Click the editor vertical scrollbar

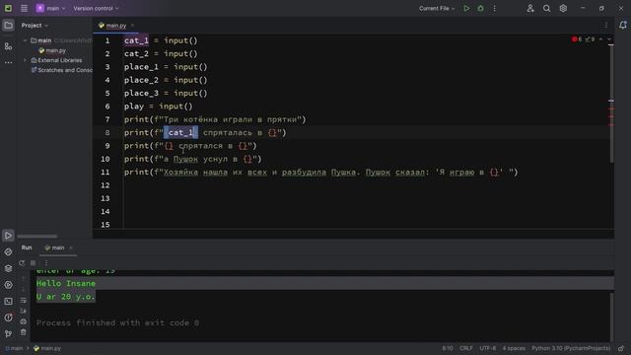(x=611, y=104)
